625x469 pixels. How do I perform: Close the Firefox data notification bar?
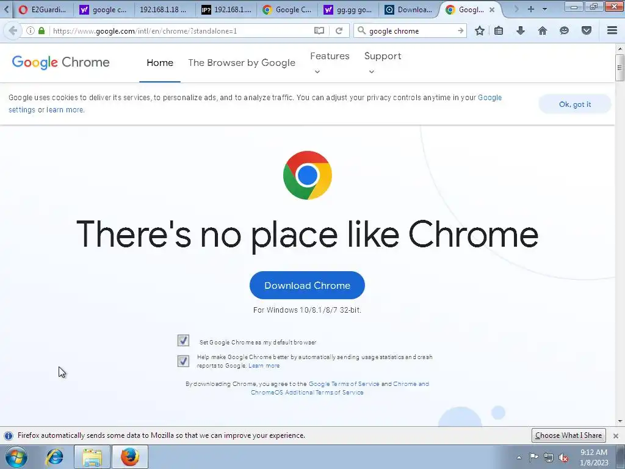616,436
